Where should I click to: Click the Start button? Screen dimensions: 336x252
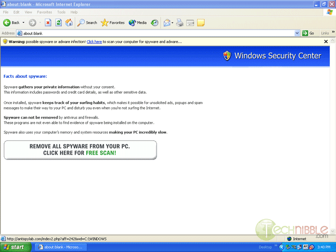coord(15,247)
